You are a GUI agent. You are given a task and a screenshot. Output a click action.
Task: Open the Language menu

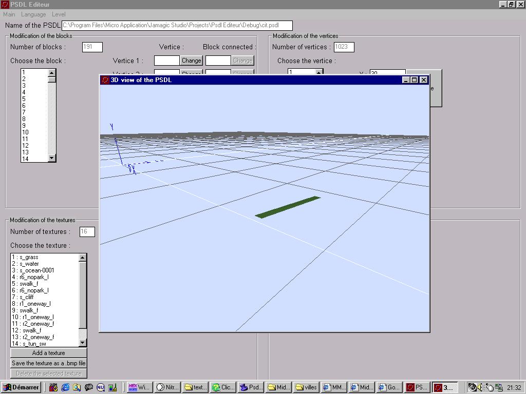pyautogui.click(x=33, y=14)
